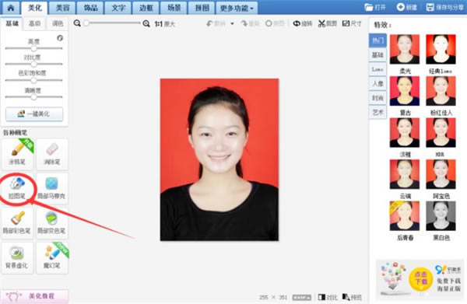Select the 调色 adjustment sub-tab

58,23
